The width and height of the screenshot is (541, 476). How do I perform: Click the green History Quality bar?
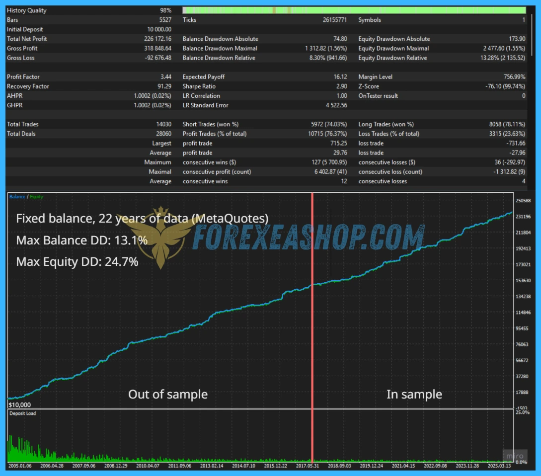coord(354,10)
